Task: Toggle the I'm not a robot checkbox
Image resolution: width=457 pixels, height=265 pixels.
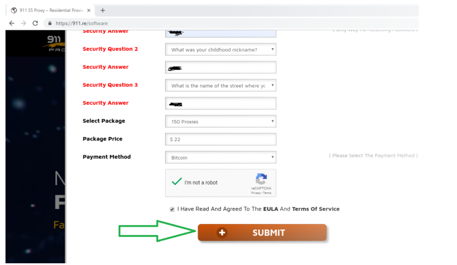Action: pos(177,182)
